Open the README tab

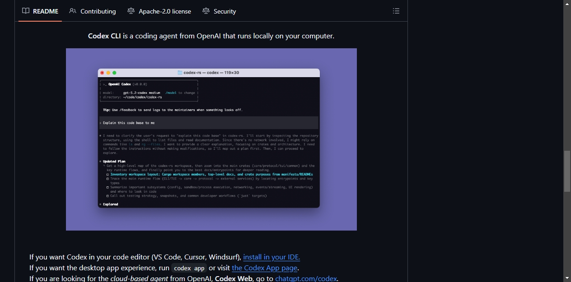40,11
